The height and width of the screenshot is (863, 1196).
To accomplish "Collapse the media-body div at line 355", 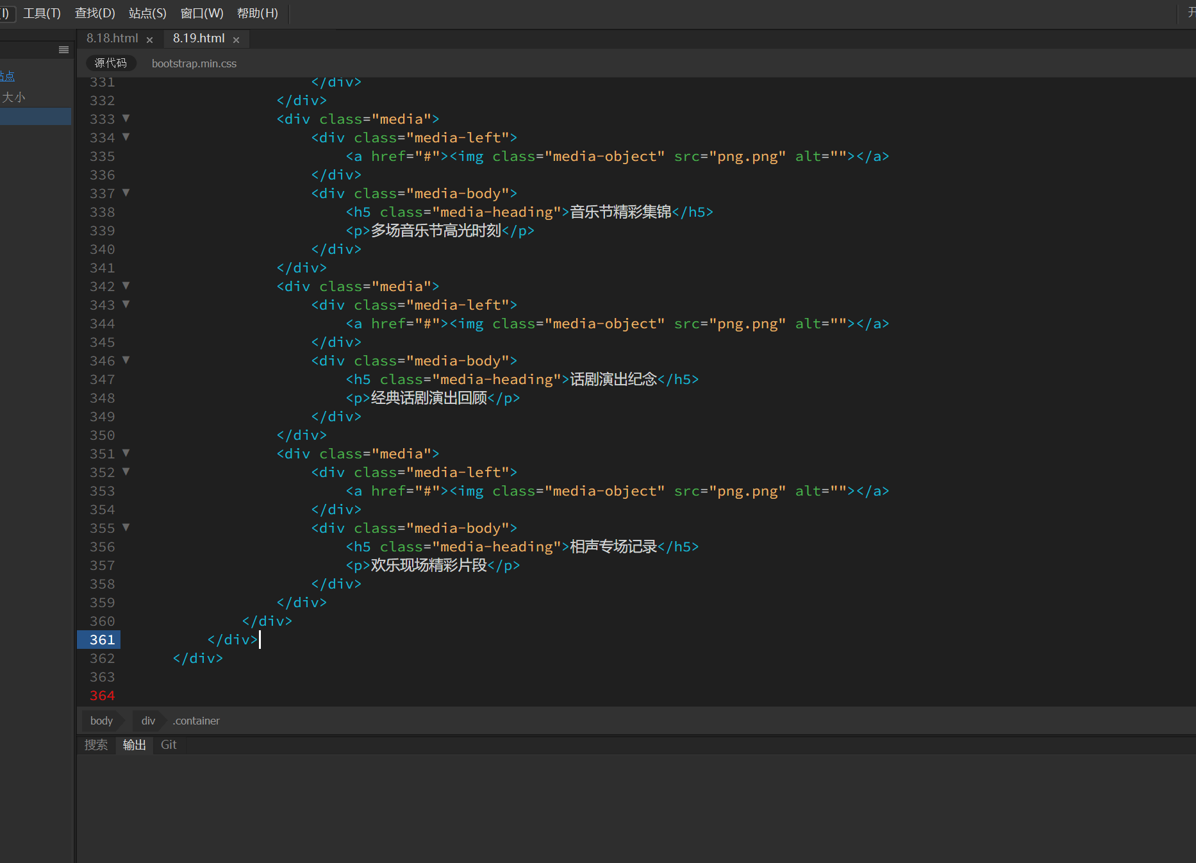I will click(126, 528).
